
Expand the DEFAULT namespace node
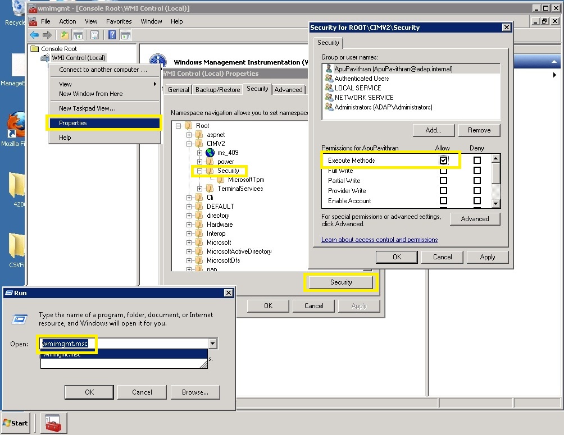[189, 207]
